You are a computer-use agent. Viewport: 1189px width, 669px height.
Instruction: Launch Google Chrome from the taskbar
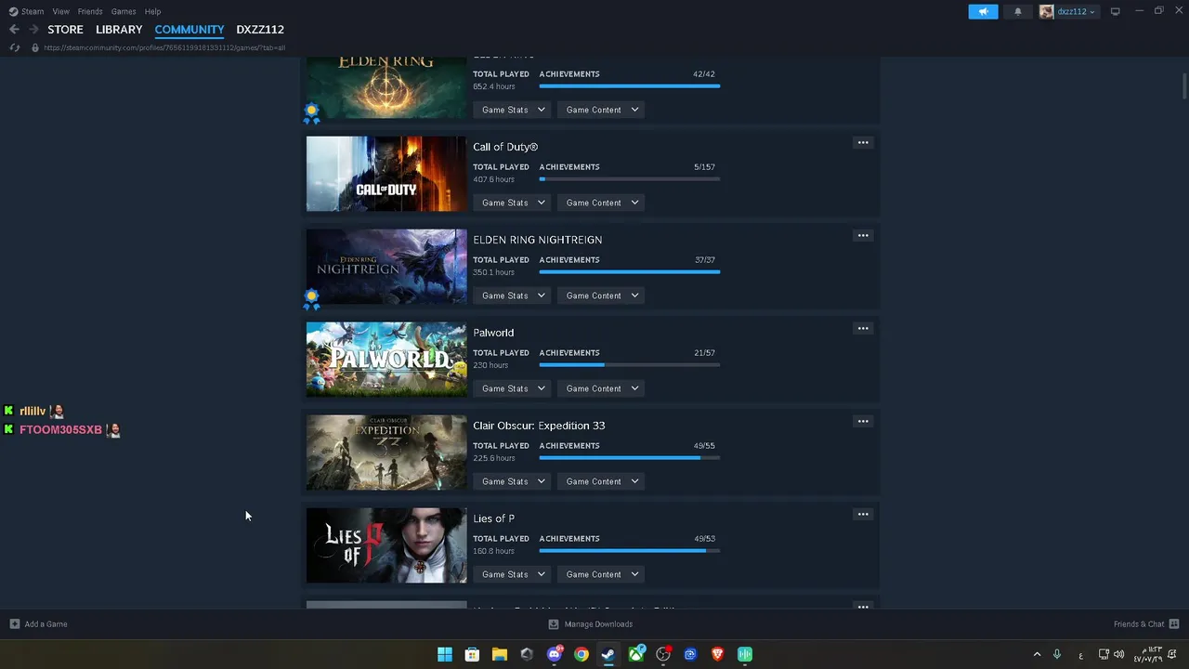tap(581, 654)
